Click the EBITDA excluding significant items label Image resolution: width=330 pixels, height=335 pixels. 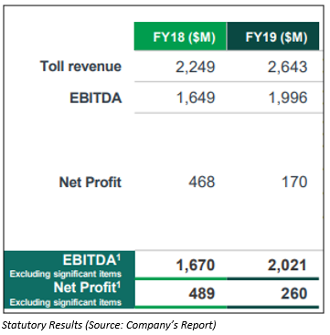click(x=66, y=266)
